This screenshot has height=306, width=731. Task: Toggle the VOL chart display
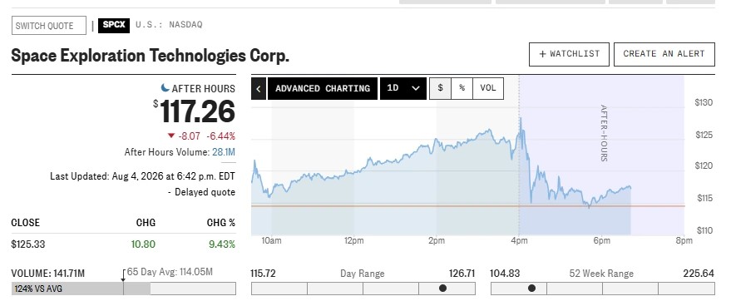tap(488, 88)
